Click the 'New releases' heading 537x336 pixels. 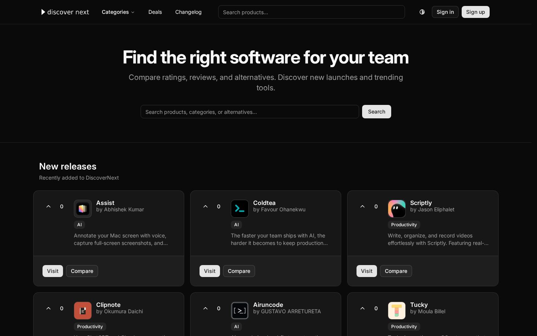tap(68, 167)
